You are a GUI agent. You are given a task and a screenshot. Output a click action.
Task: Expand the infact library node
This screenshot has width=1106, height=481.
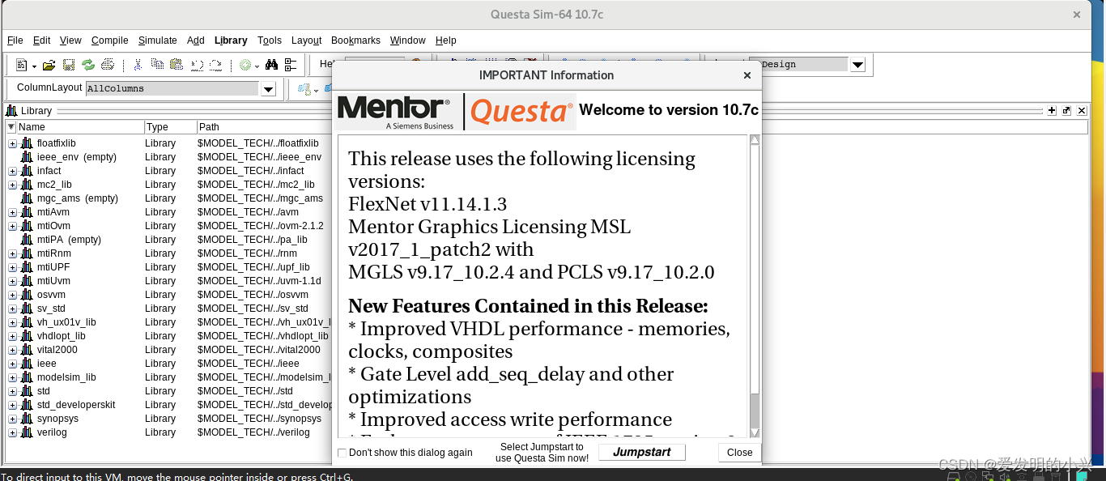coord(12,171)
